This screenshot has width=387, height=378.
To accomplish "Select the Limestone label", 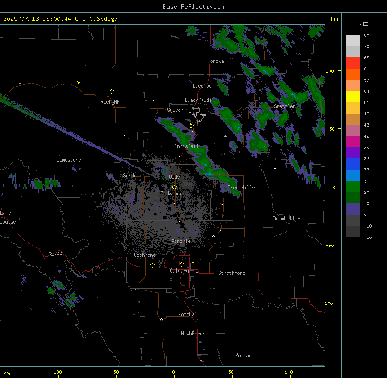I will pyautogui.click(x=69, y=160).
